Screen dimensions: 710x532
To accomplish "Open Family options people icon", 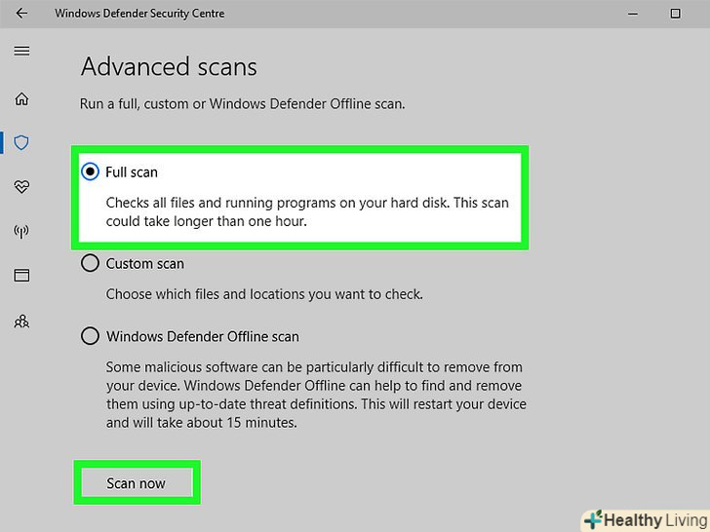I will [21, 322].
